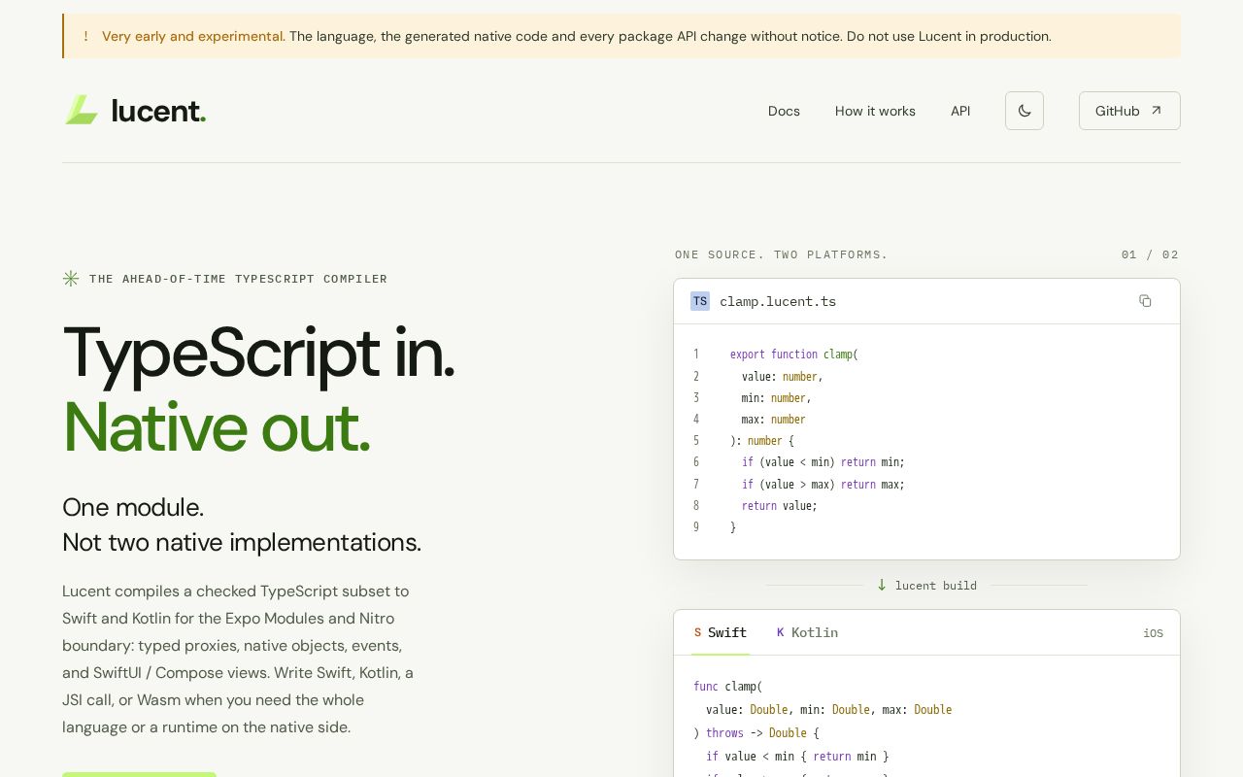This screenshot has height=777, width=1243.
Task: Click code line 'return value;'
Action: click(x=780, y=506)
